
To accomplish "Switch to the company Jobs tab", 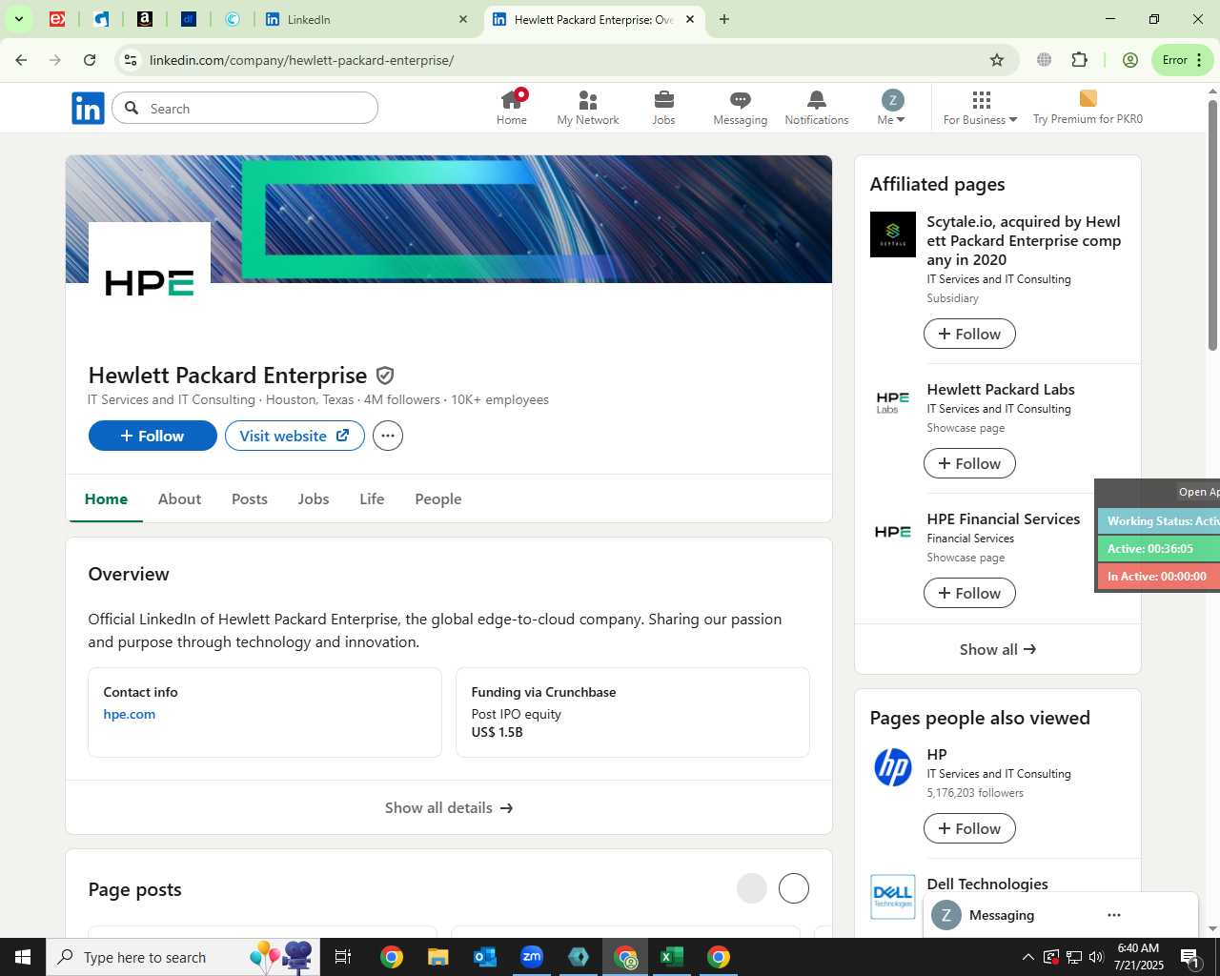I will [314, 499].
